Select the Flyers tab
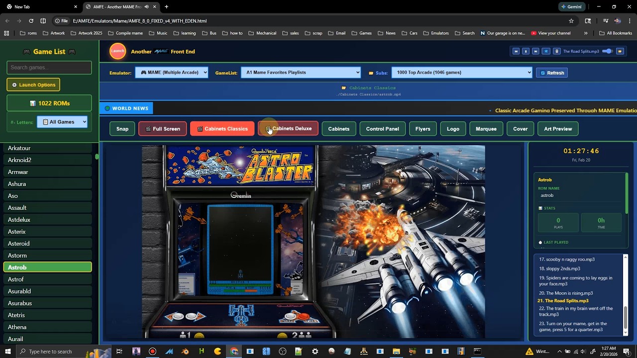 coord(423,129)
